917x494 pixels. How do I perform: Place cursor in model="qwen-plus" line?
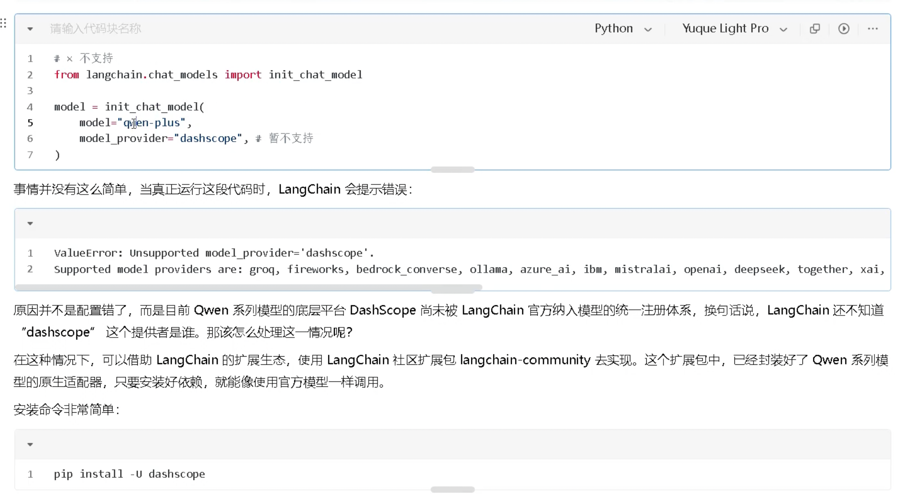[135, 122]
